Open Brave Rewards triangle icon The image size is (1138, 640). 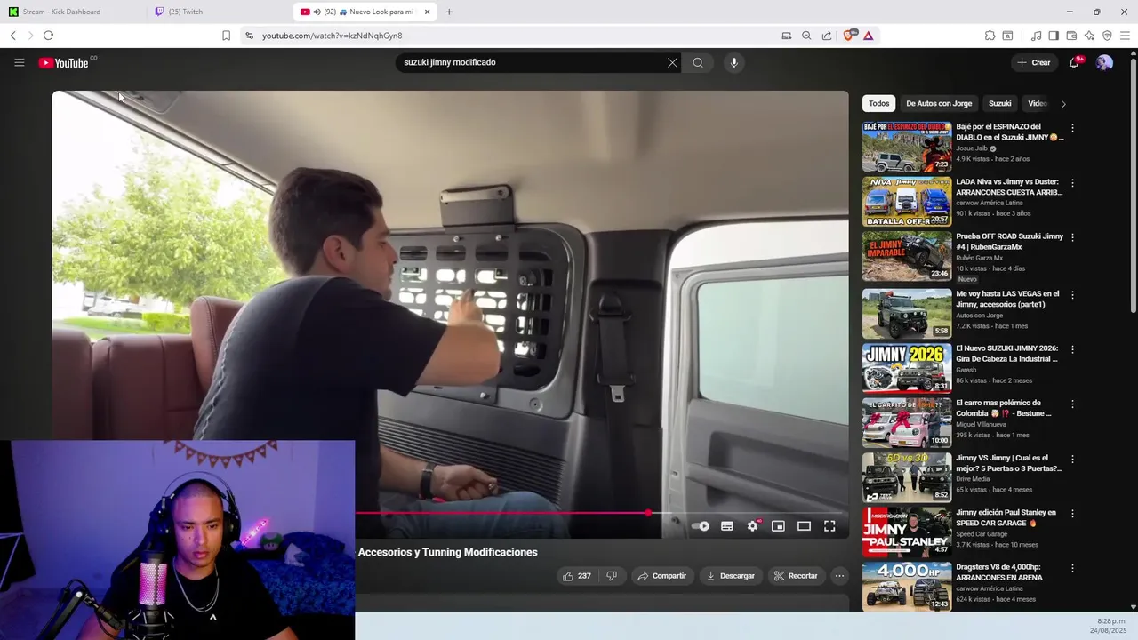coord(868,36)
